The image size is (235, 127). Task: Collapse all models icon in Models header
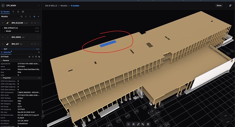(x=30, y=17)
